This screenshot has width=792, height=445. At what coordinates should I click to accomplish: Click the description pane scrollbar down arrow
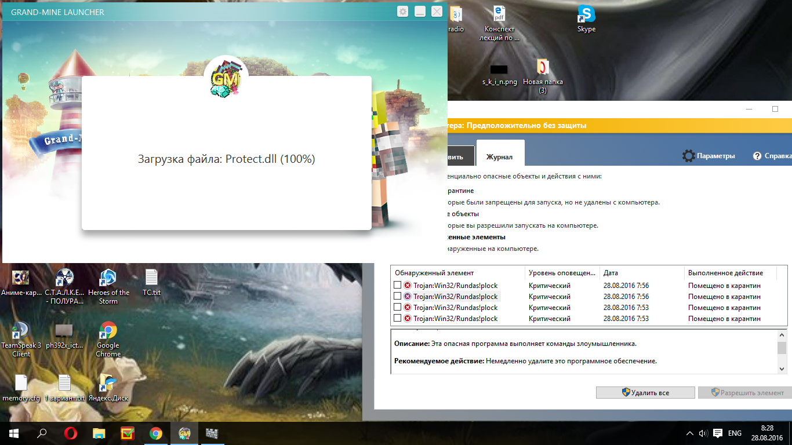[x=782, y=369]
